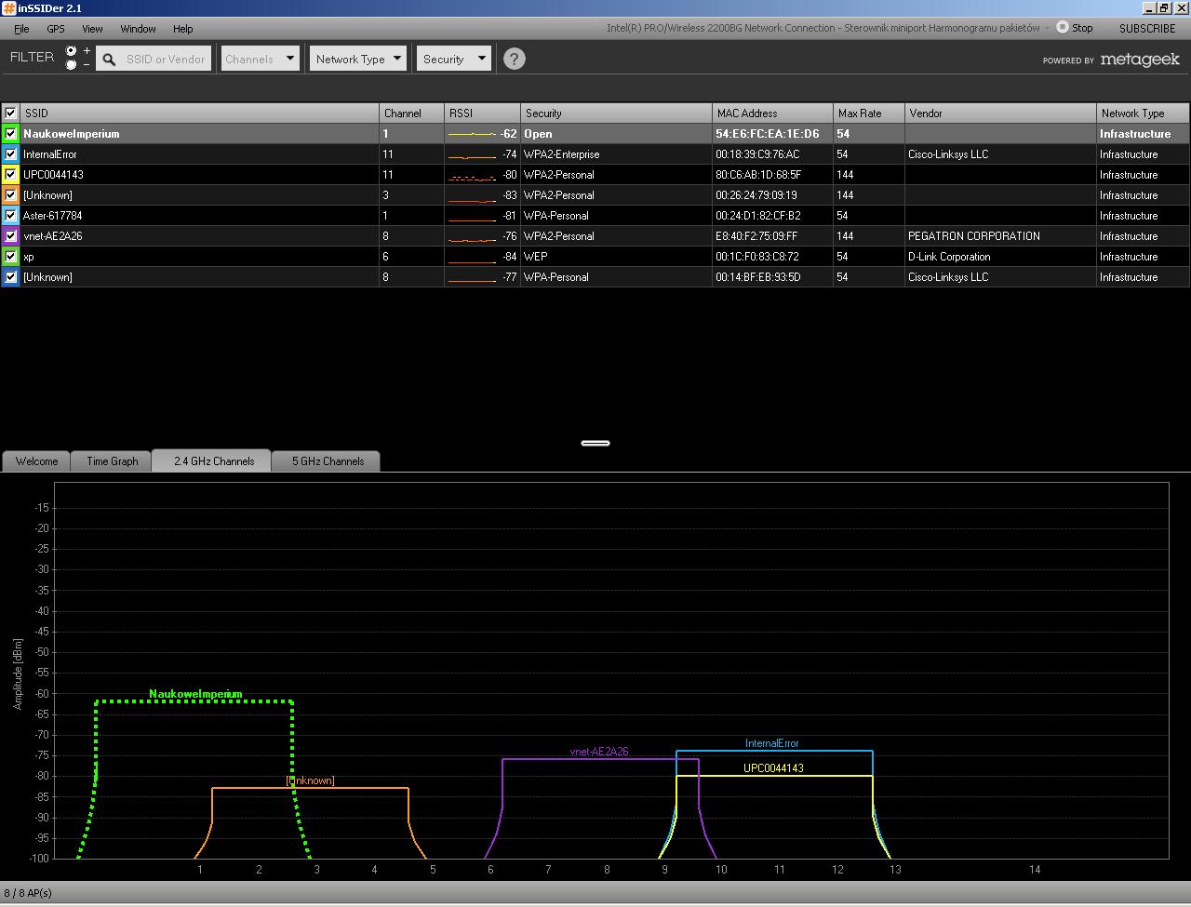Sort the table by the SSID column header
The height and width of the screenshot is (907, 1191).
[199, 113]
